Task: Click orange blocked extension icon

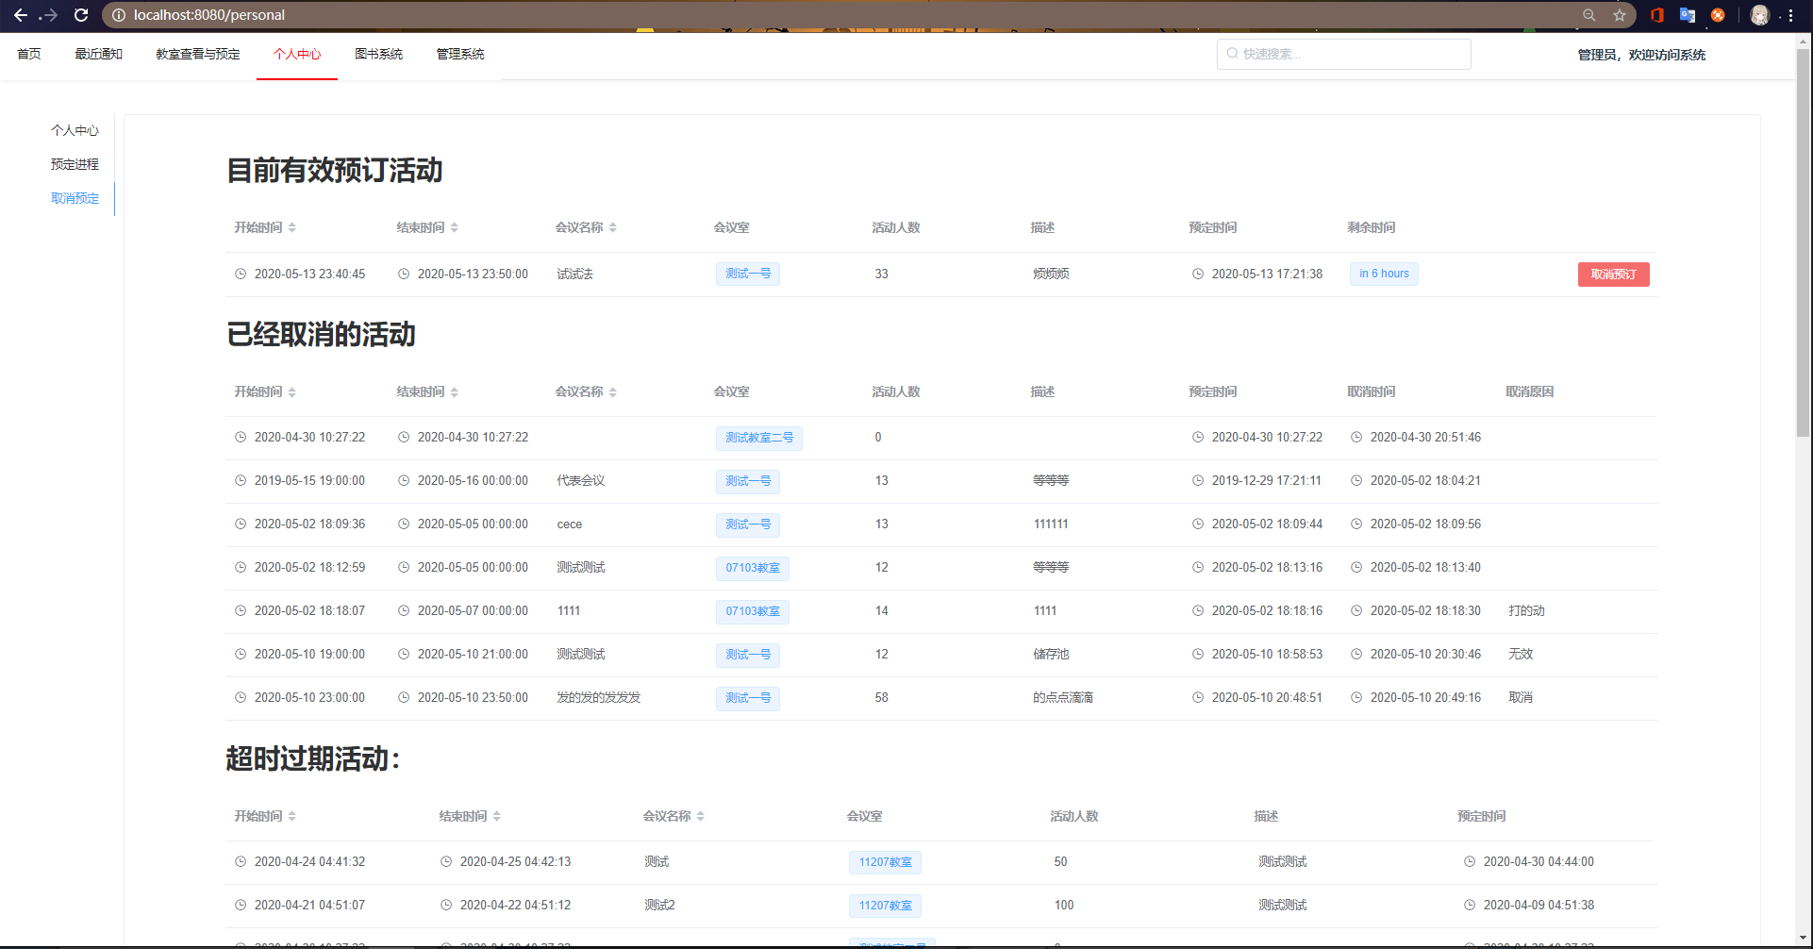Action: coord(1718,15)
